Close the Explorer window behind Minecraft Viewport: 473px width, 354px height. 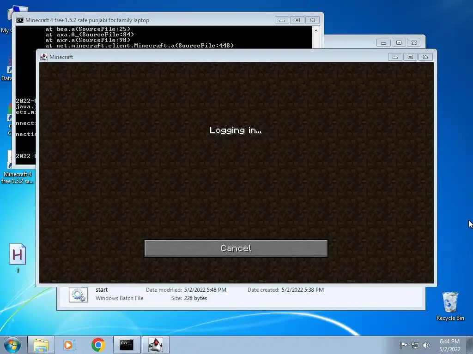pos(414,43)
